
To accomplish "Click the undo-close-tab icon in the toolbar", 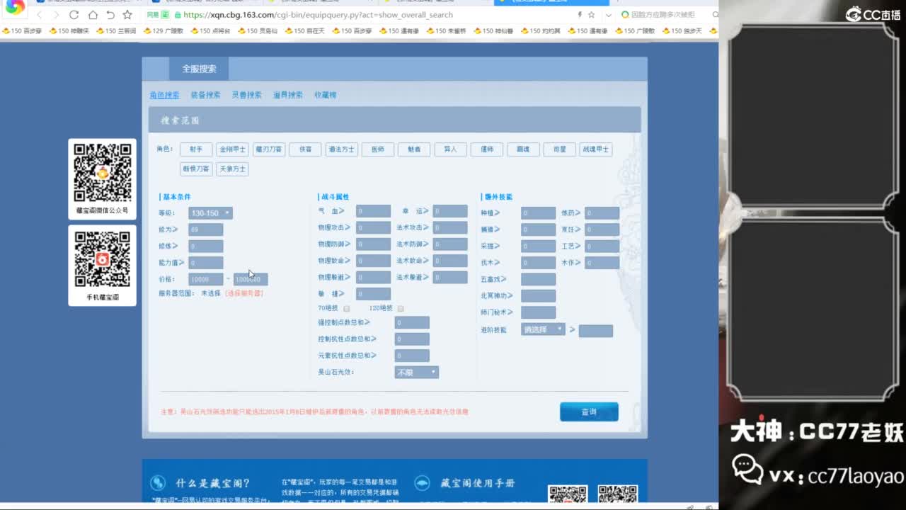I will pos(110,15).
